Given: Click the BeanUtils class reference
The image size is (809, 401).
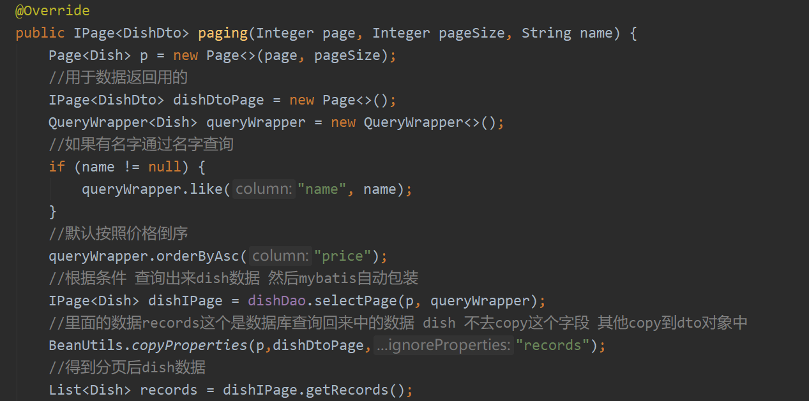Looking at the screenshot, I should tap(86, 346).
